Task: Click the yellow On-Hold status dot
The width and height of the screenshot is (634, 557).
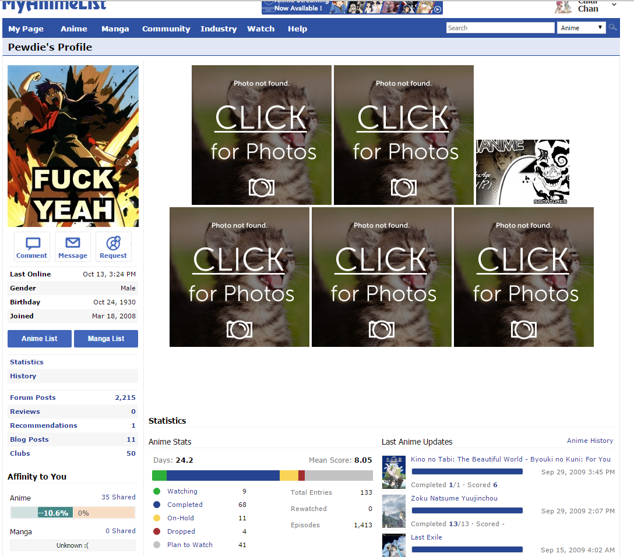Action: pyautogui.click(x=157, y=518)
